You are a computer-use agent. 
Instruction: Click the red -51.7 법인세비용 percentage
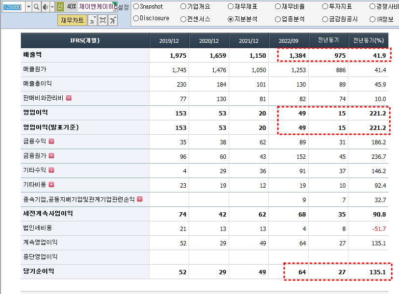[x=379, y=229]
